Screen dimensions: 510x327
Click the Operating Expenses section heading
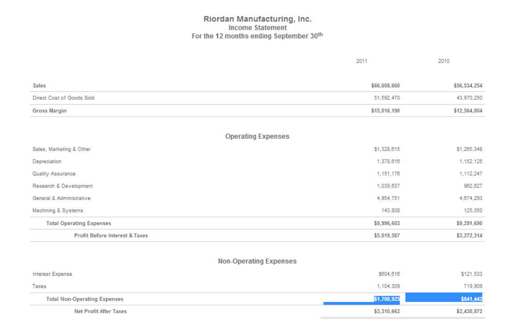(257, 136)
